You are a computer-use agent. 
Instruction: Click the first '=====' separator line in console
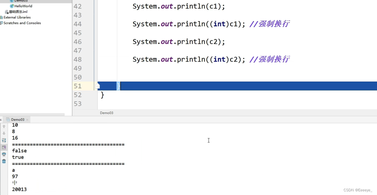coord(68,145)
